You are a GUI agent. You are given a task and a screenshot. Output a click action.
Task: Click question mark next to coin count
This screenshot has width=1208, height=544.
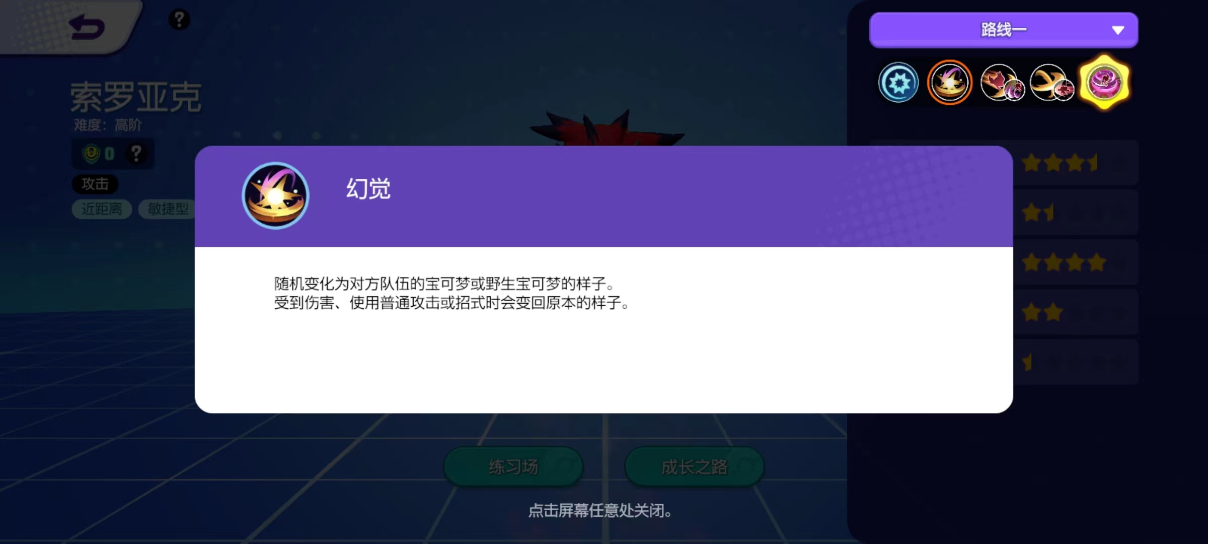(x=136, y=153)
